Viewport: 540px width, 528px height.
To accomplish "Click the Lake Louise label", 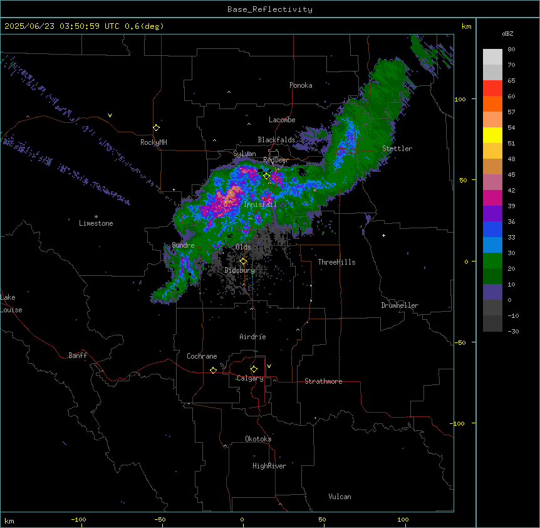I will coord(11,304).
